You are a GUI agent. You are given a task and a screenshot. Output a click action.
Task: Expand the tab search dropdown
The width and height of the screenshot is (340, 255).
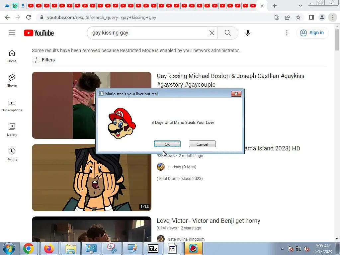[300, 6]
